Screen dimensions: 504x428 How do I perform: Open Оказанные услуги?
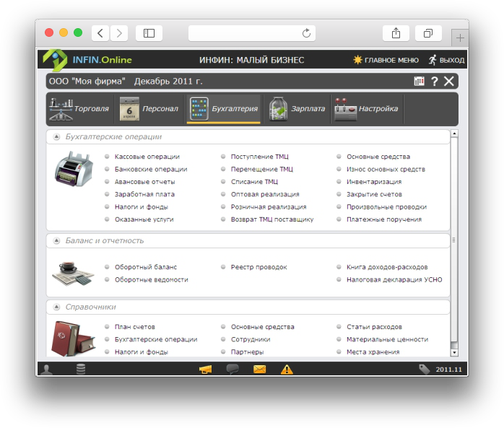[x=144, y=219]
